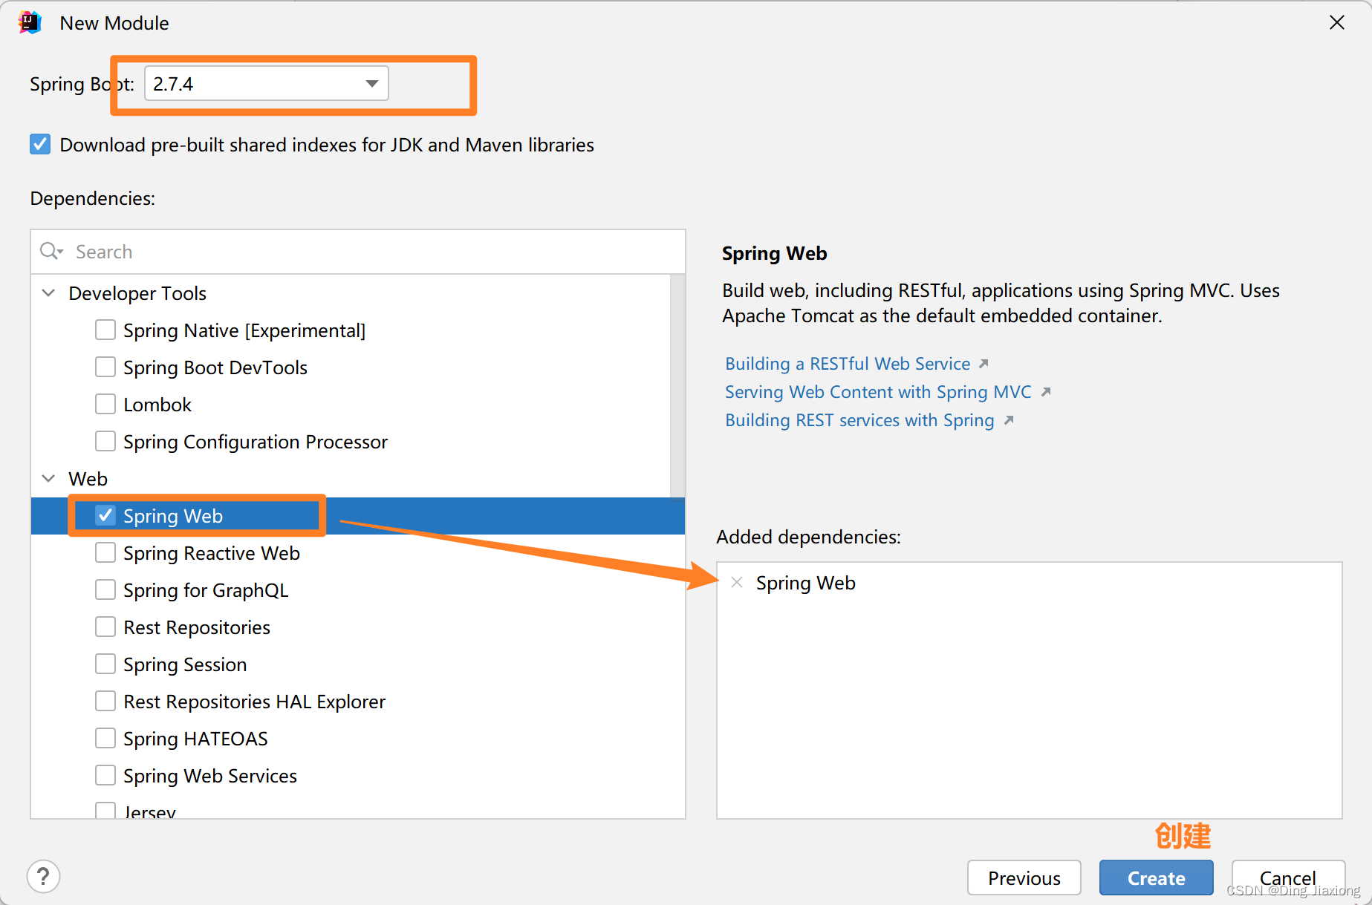Open the Spring Boot version dropdown

[266, 83]
